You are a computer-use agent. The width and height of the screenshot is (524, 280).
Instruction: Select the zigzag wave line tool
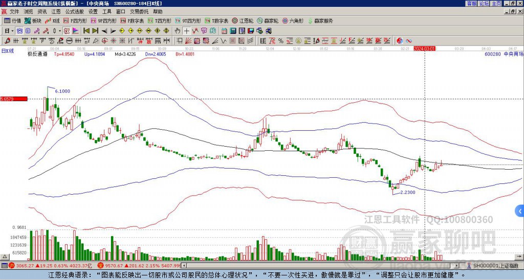point(224,41)
